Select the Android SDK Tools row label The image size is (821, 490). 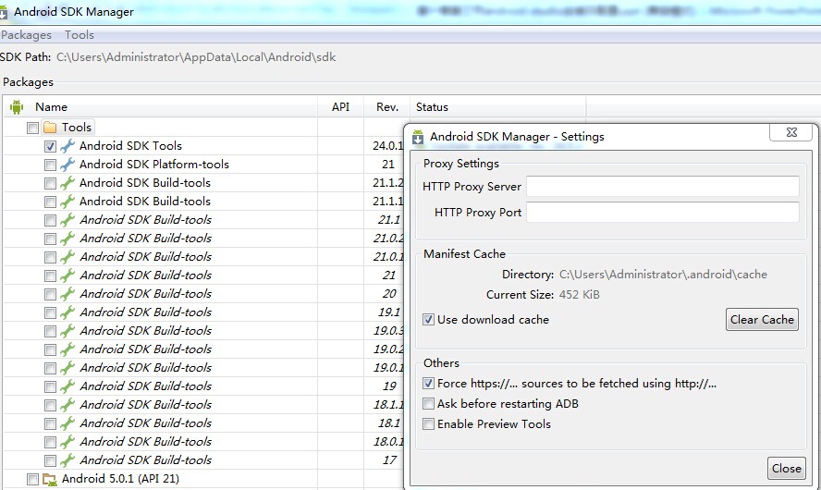tap(130, 146)
